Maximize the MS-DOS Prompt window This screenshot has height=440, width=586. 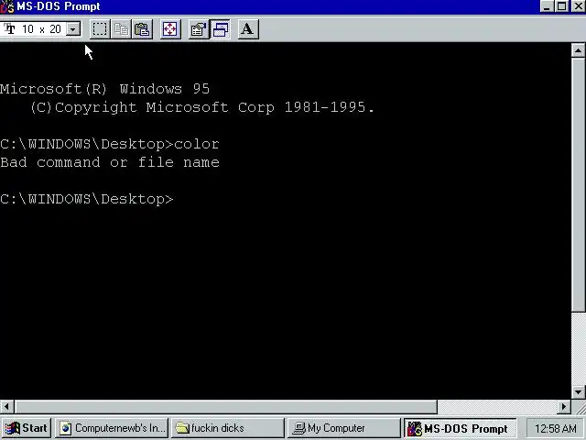tap(561, 6)
